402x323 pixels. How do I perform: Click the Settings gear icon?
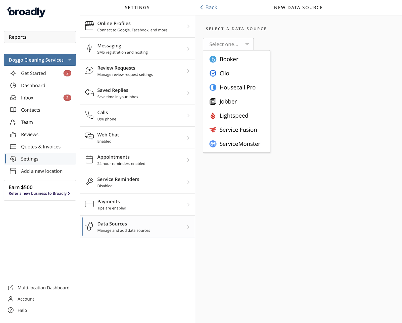click(13, 159)
